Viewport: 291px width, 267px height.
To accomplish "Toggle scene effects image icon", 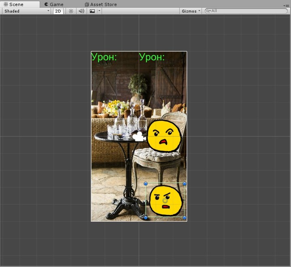I will [92, 11].
